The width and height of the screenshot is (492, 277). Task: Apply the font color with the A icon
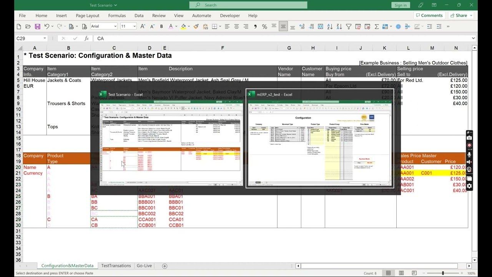[171, 27]
